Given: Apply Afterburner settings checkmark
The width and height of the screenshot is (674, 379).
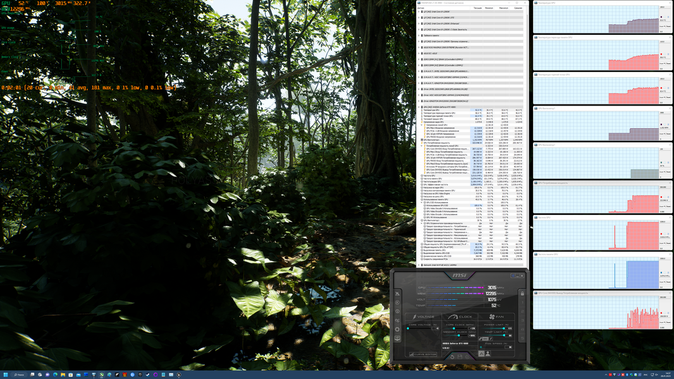Looking at the screenshot, I should pos(467,357).
